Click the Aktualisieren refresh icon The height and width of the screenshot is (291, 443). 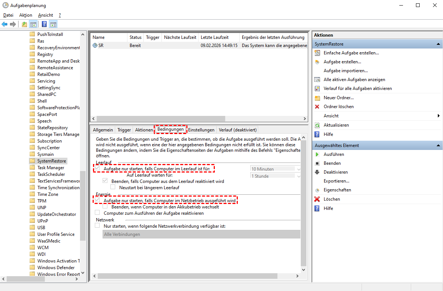317,125
